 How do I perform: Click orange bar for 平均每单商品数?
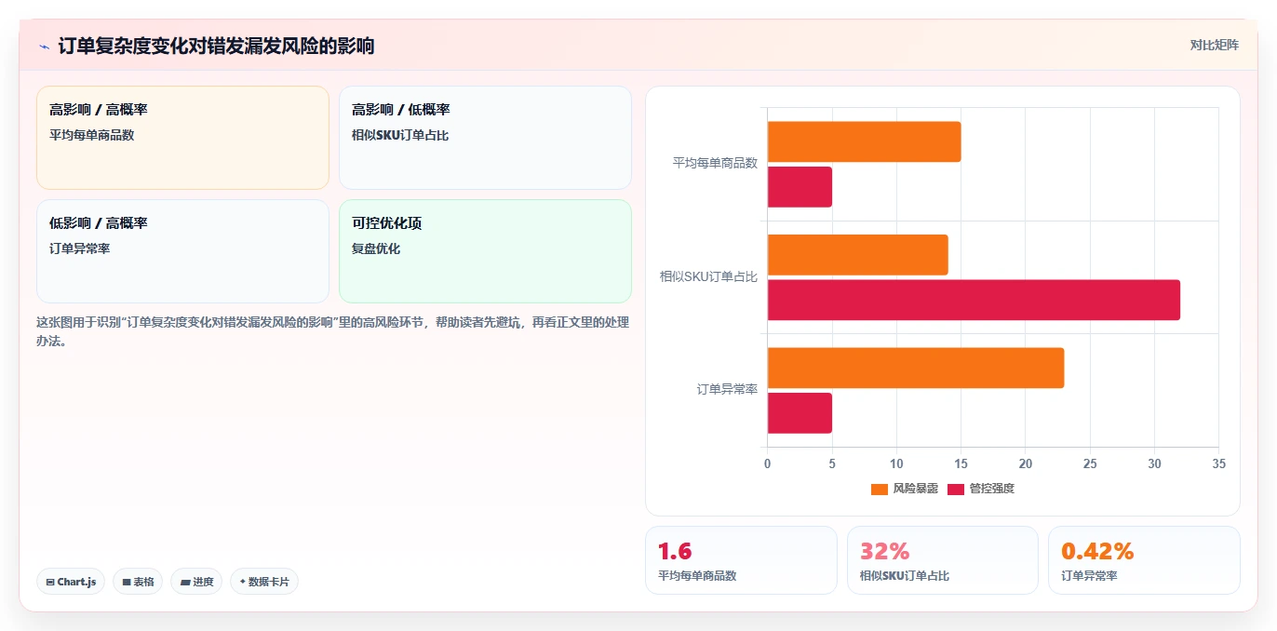tap(864, 141)
